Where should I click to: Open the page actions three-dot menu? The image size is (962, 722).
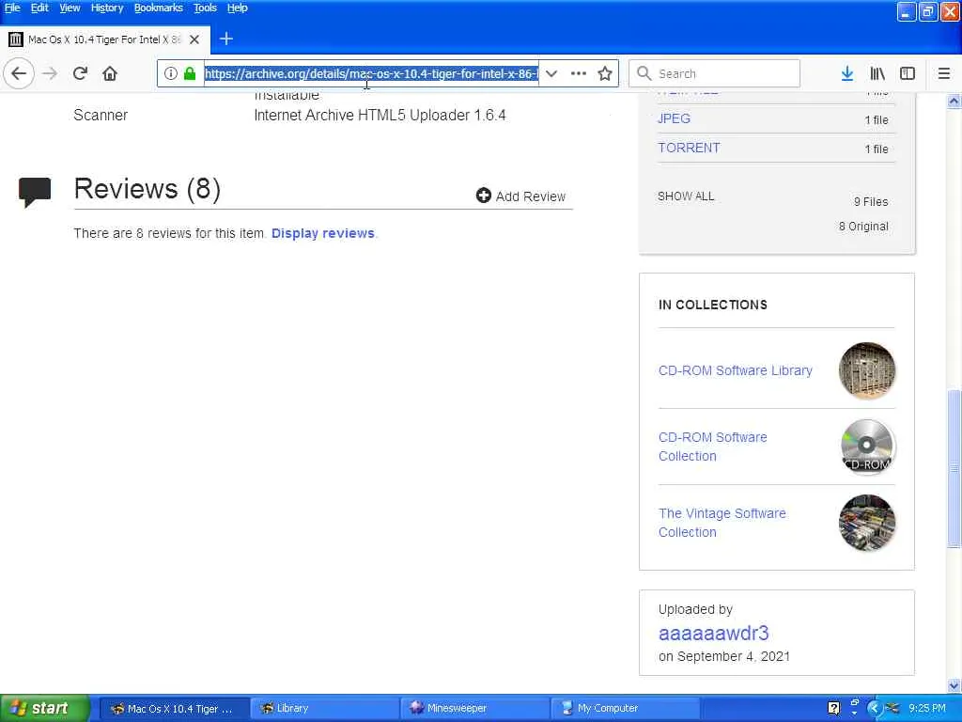(x=578, y=73)
